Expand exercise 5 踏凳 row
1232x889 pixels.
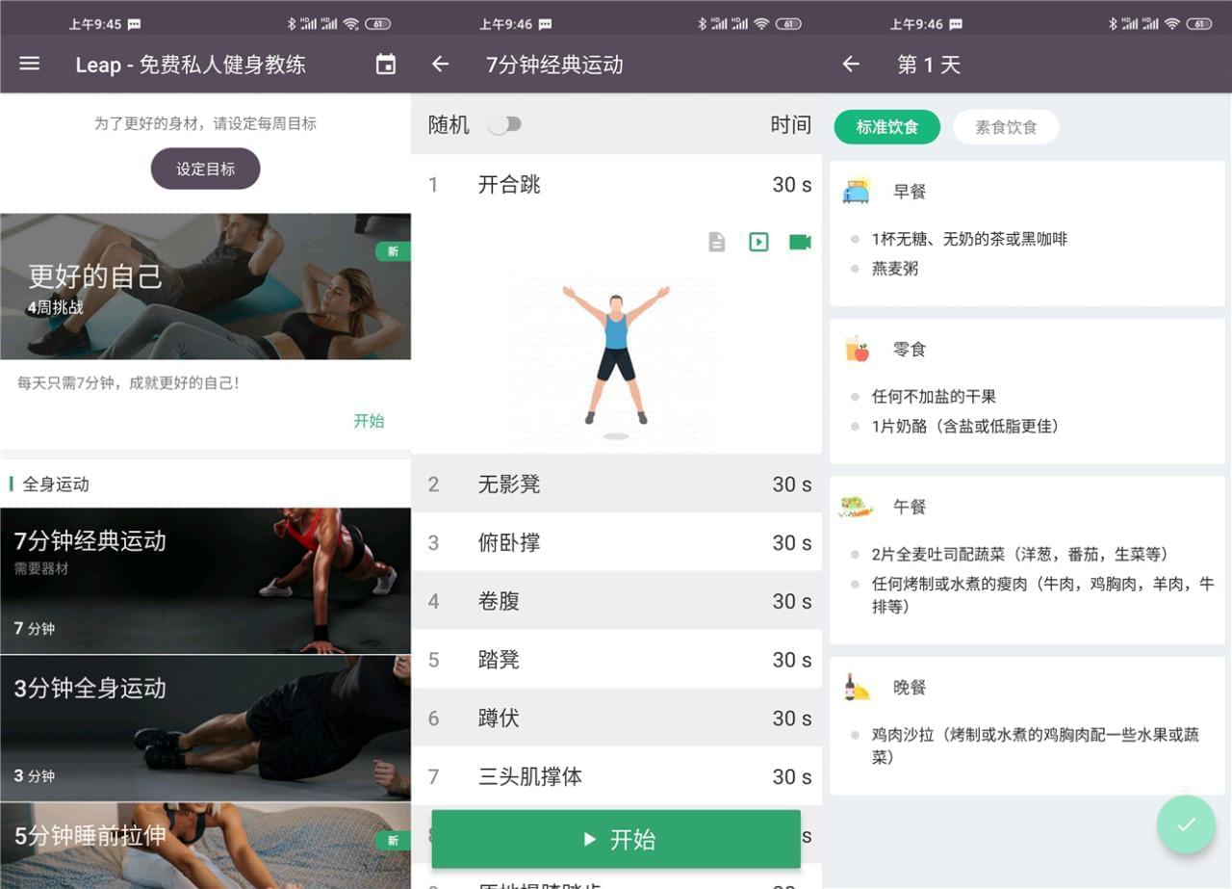pos(616,660)
